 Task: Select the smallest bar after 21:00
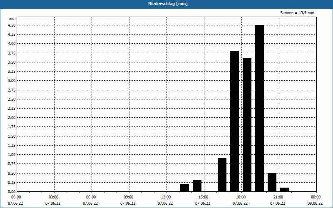click(285, 190)
